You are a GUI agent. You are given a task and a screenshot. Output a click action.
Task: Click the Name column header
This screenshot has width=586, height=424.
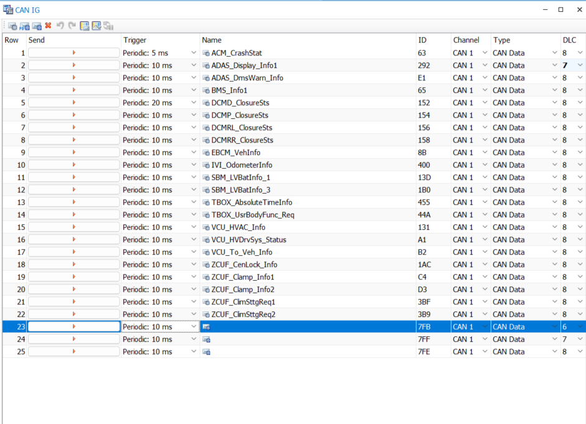click(211, 40)
